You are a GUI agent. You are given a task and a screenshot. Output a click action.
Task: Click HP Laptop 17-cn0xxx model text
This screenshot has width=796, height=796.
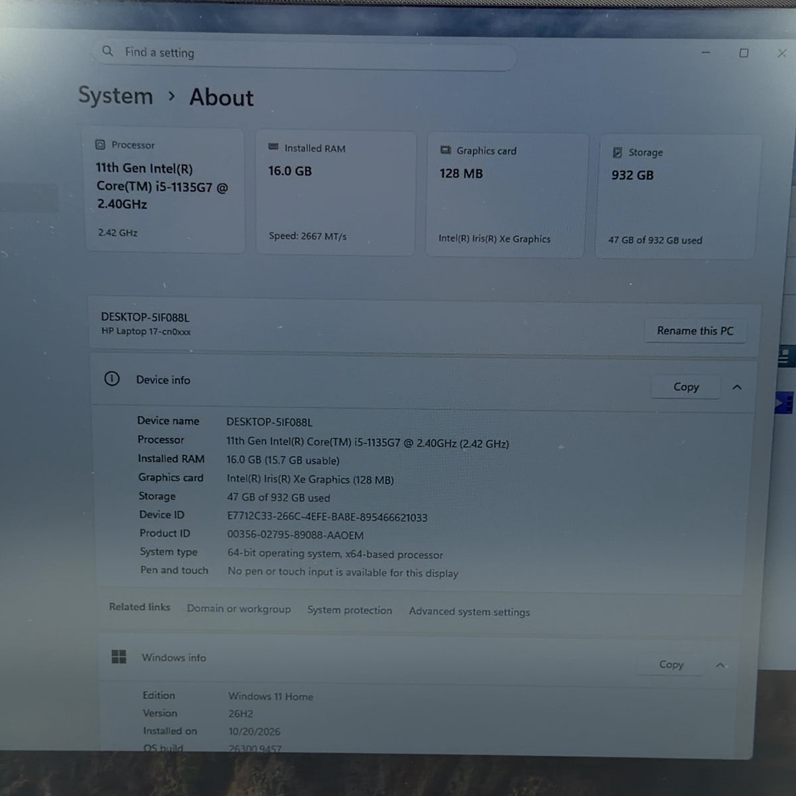click(x=146, y=331)
